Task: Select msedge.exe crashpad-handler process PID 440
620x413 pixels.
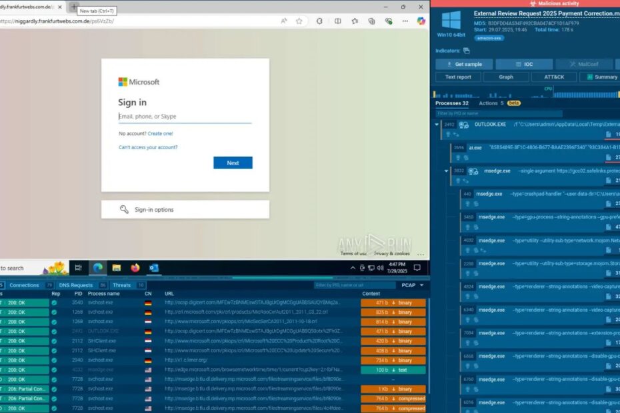Action: pyautogui.click(x=540, y=199)
